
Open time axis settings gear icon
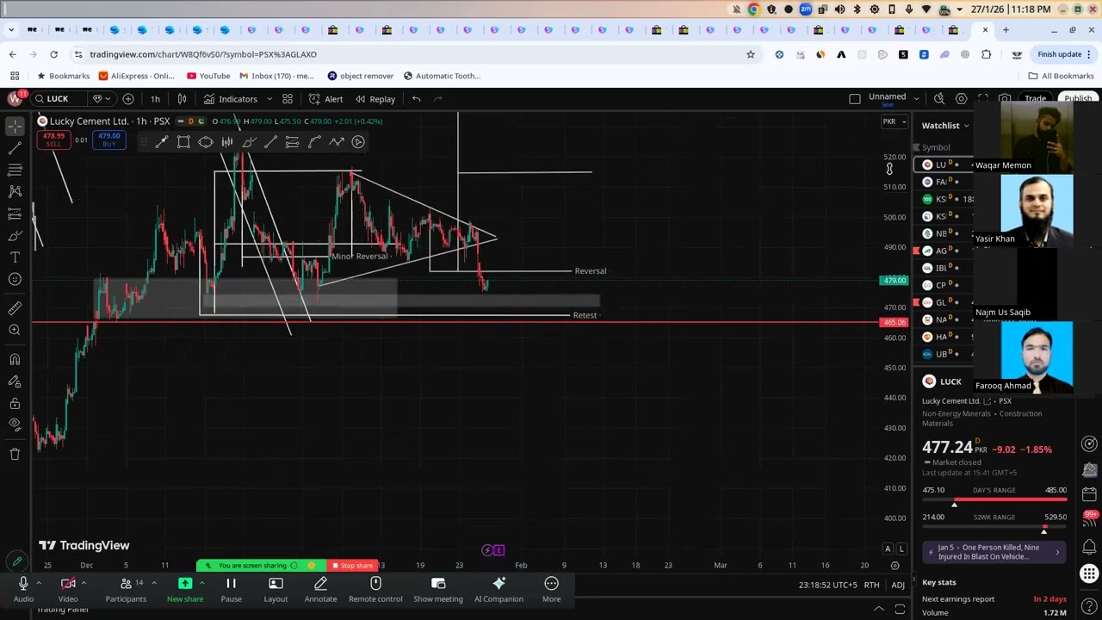coord(895,566)
